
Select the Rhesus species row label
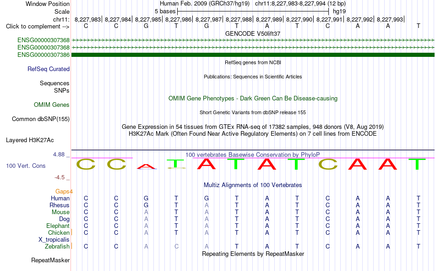point(60,205)
